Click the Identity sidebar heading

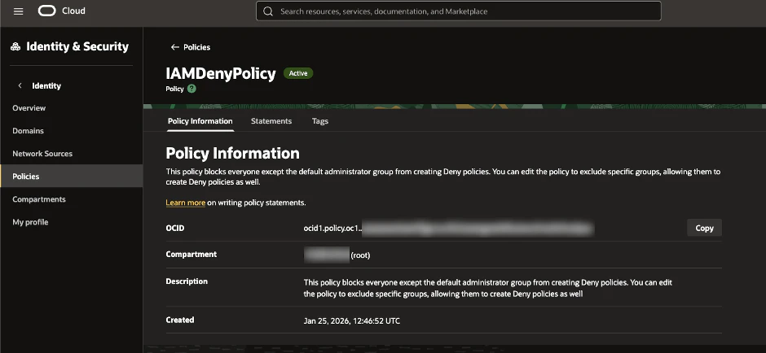point(46,86)
